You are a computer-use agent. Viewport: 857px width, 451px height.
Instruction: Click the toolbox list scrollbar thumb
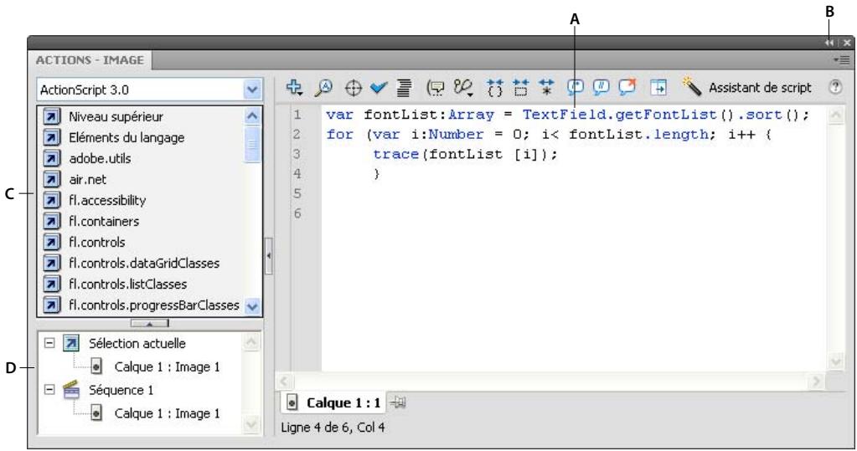(252, 144)
